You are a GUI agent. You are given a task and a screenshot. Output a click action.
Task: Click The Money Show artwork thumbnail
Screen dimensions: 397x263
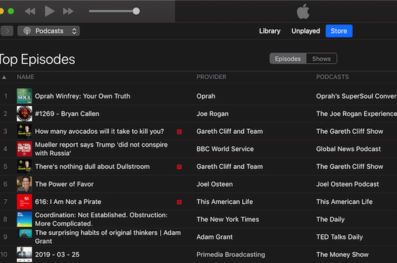[x=24, y=254]
